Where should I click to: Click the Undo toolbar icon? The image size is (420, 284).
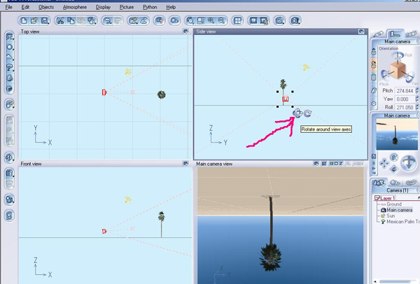click(108, 20)
